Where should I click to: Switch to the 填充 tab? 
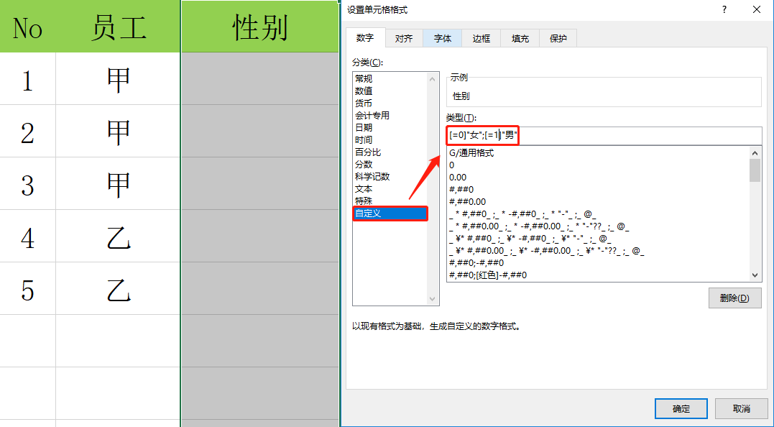520,39
